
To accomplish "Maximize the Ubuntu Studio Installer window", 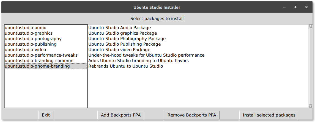I will tap(295, 7).
